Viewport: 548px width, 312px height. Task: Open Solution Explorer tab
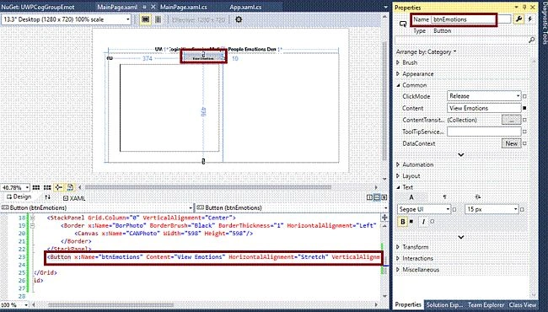point(444,304)
